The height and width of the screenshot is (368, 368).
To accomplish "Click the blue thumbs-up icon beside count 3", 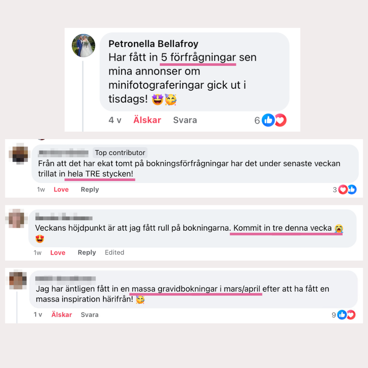I will coord(352,190).
